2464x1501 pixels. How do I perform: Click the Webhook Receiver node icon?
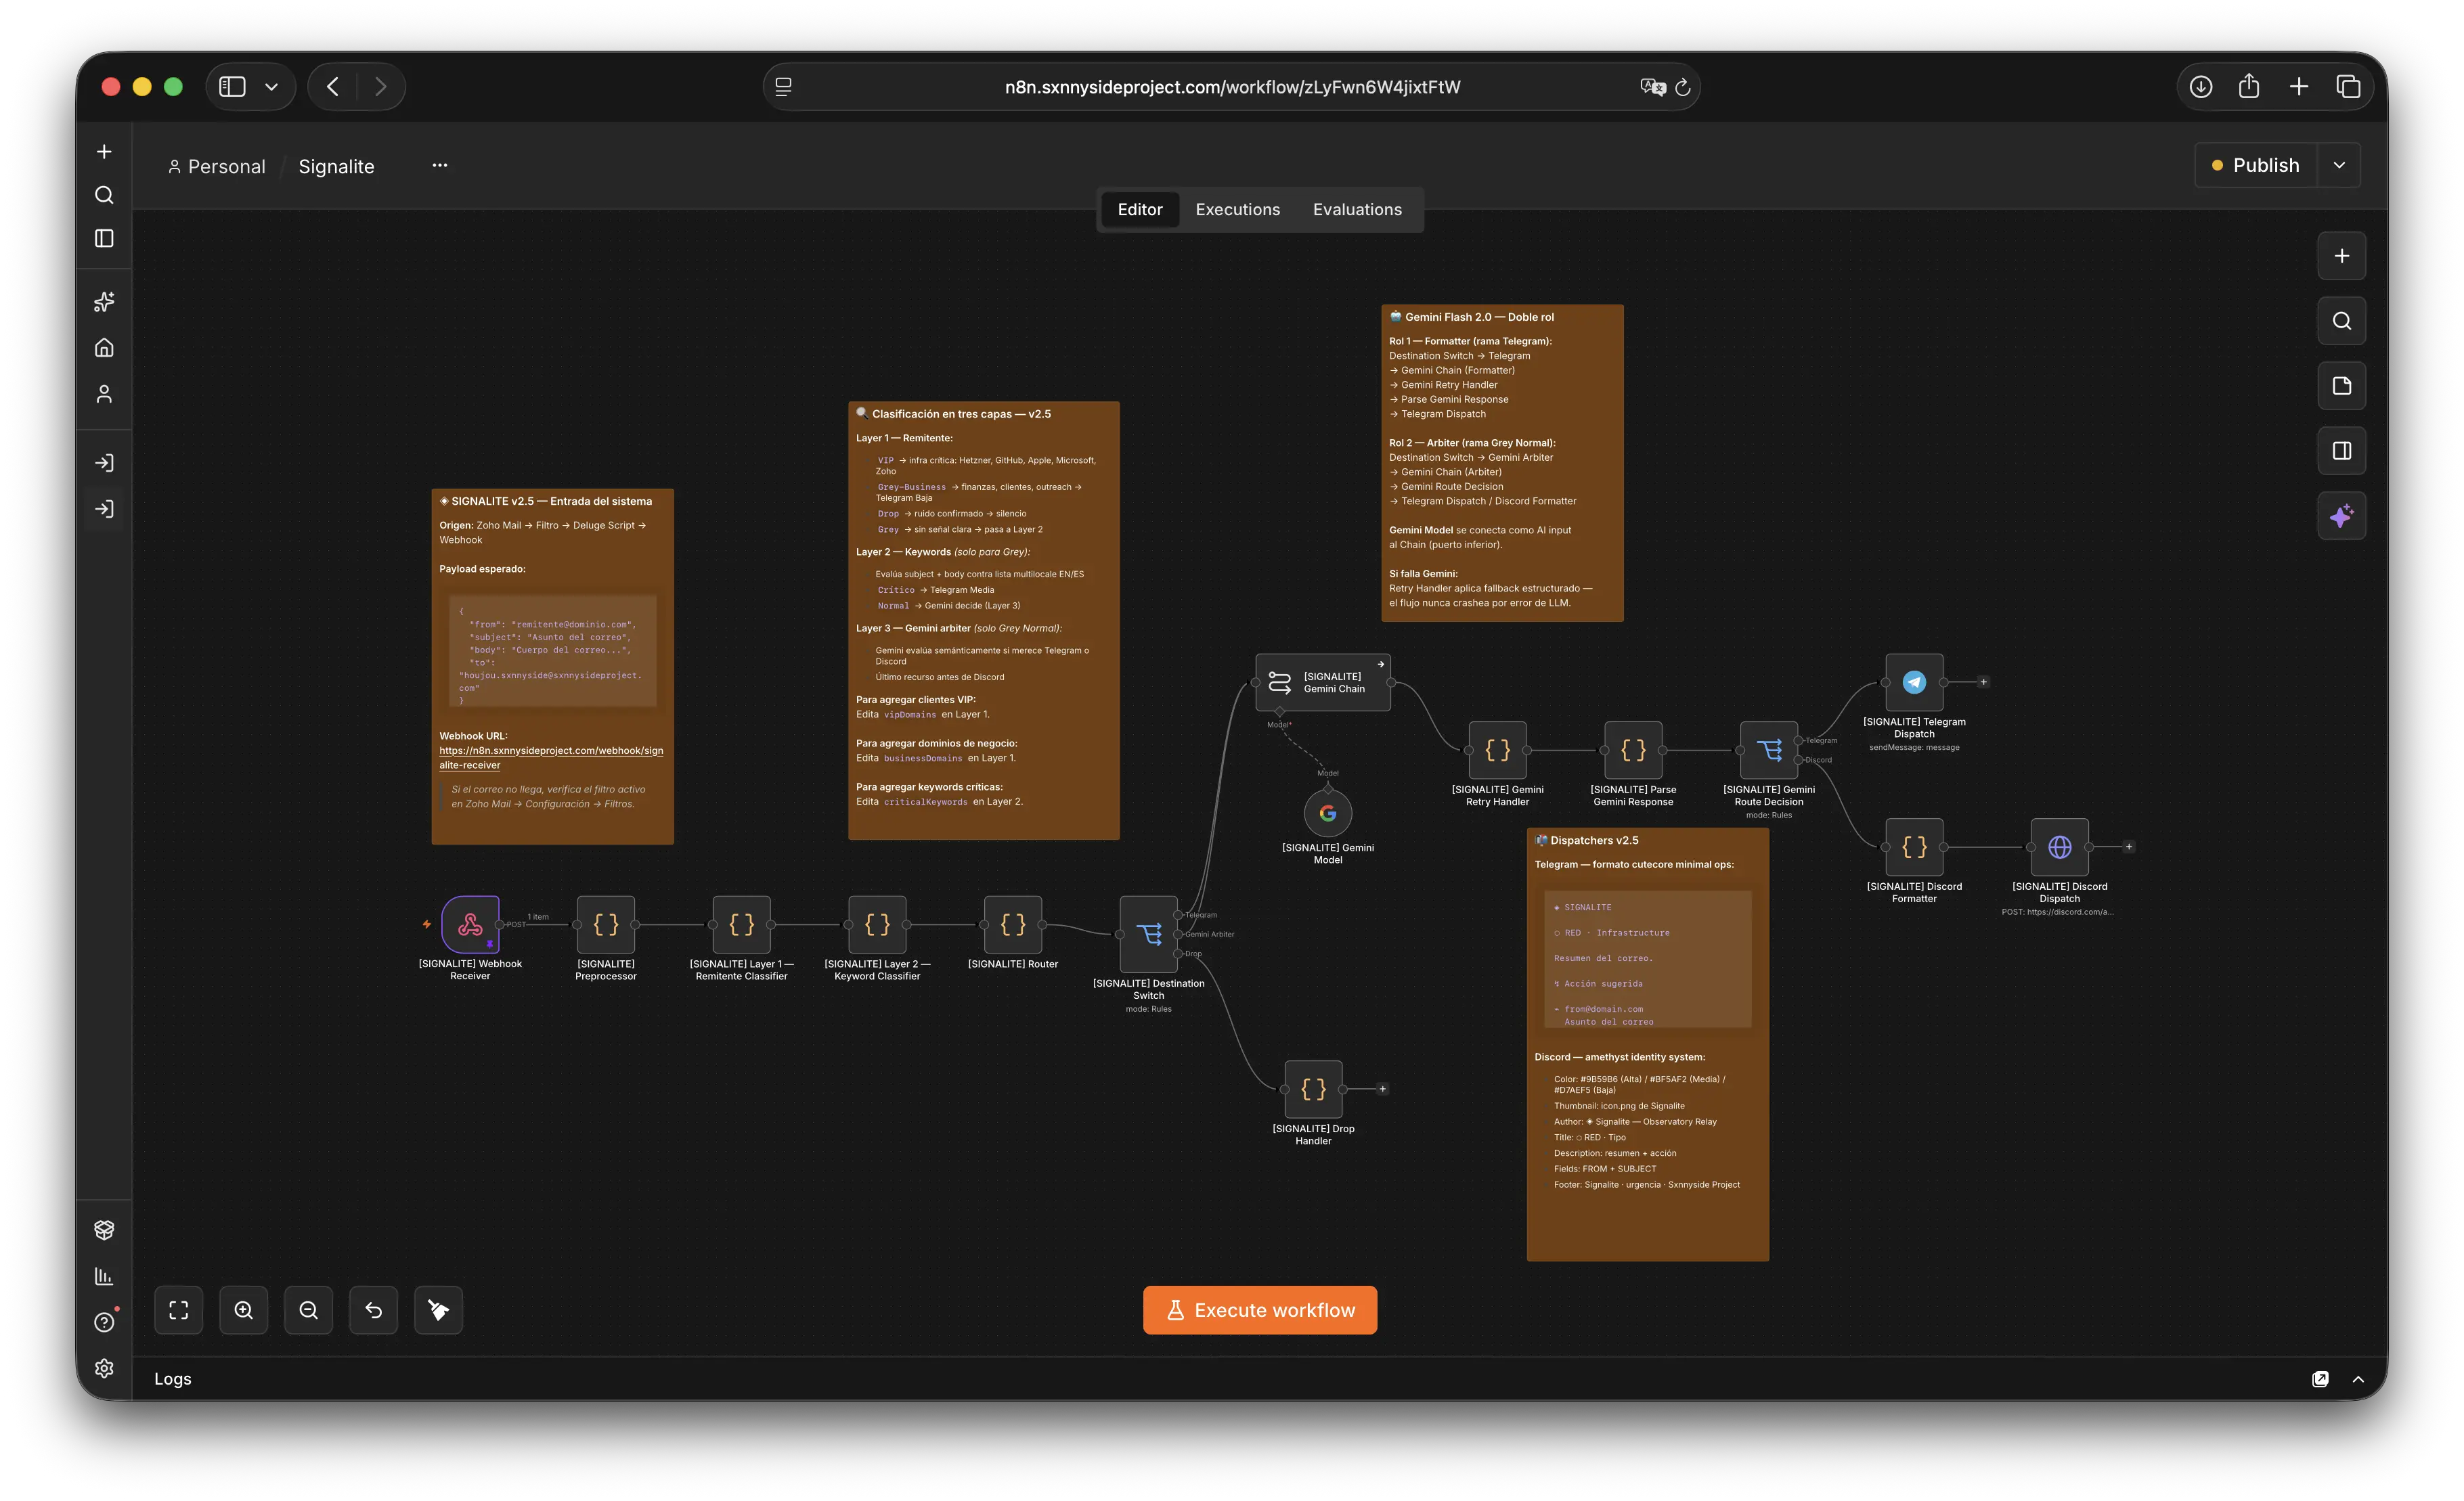pos(470,924)
